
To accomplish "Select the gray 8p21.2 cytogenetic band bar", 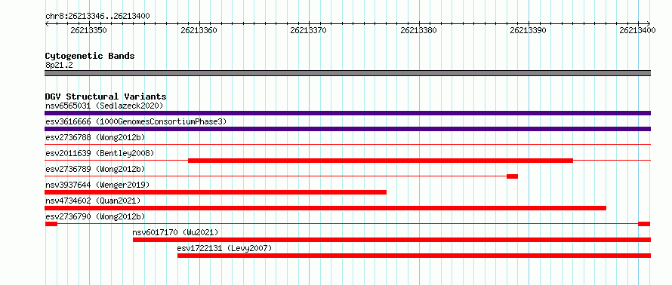I will point(347,73).
